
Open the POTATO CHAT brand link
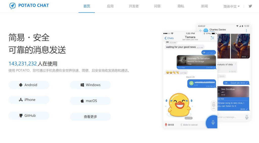(x=34, y=6)
